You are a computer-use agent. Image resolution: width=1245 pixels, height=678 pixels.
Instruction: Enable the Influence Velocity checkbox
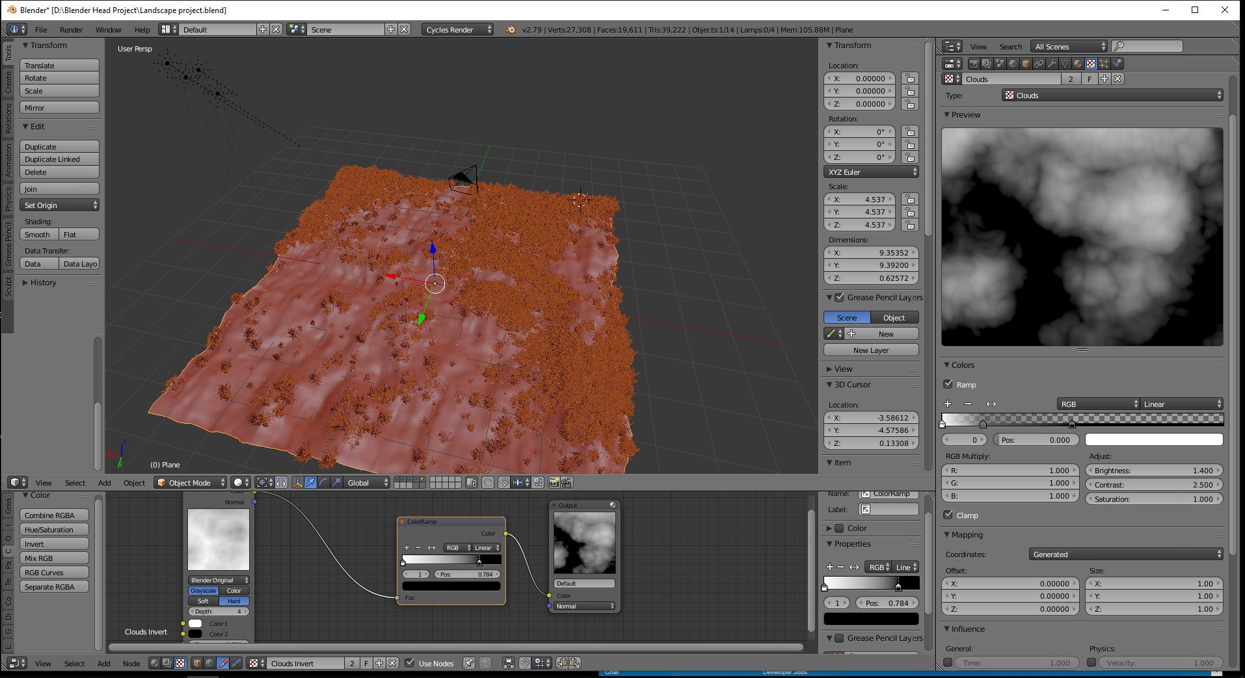[x=1091, y=662]
